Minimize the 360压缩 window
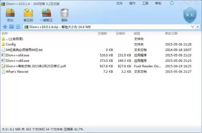Screen dimensions: 202x133 point(181,3)
